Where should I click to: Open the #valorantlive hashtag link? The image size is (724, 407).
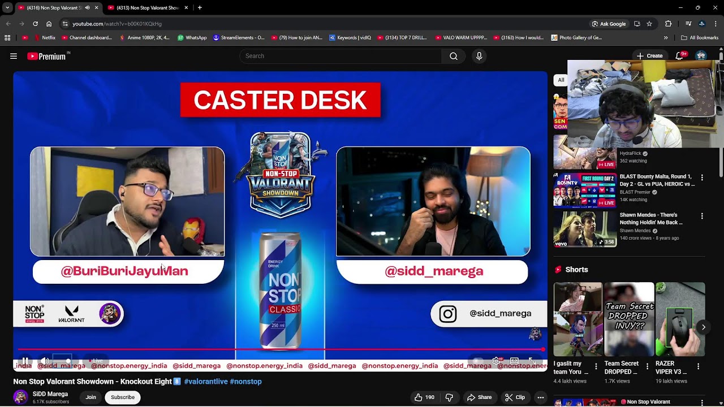[x=206, y=382]
